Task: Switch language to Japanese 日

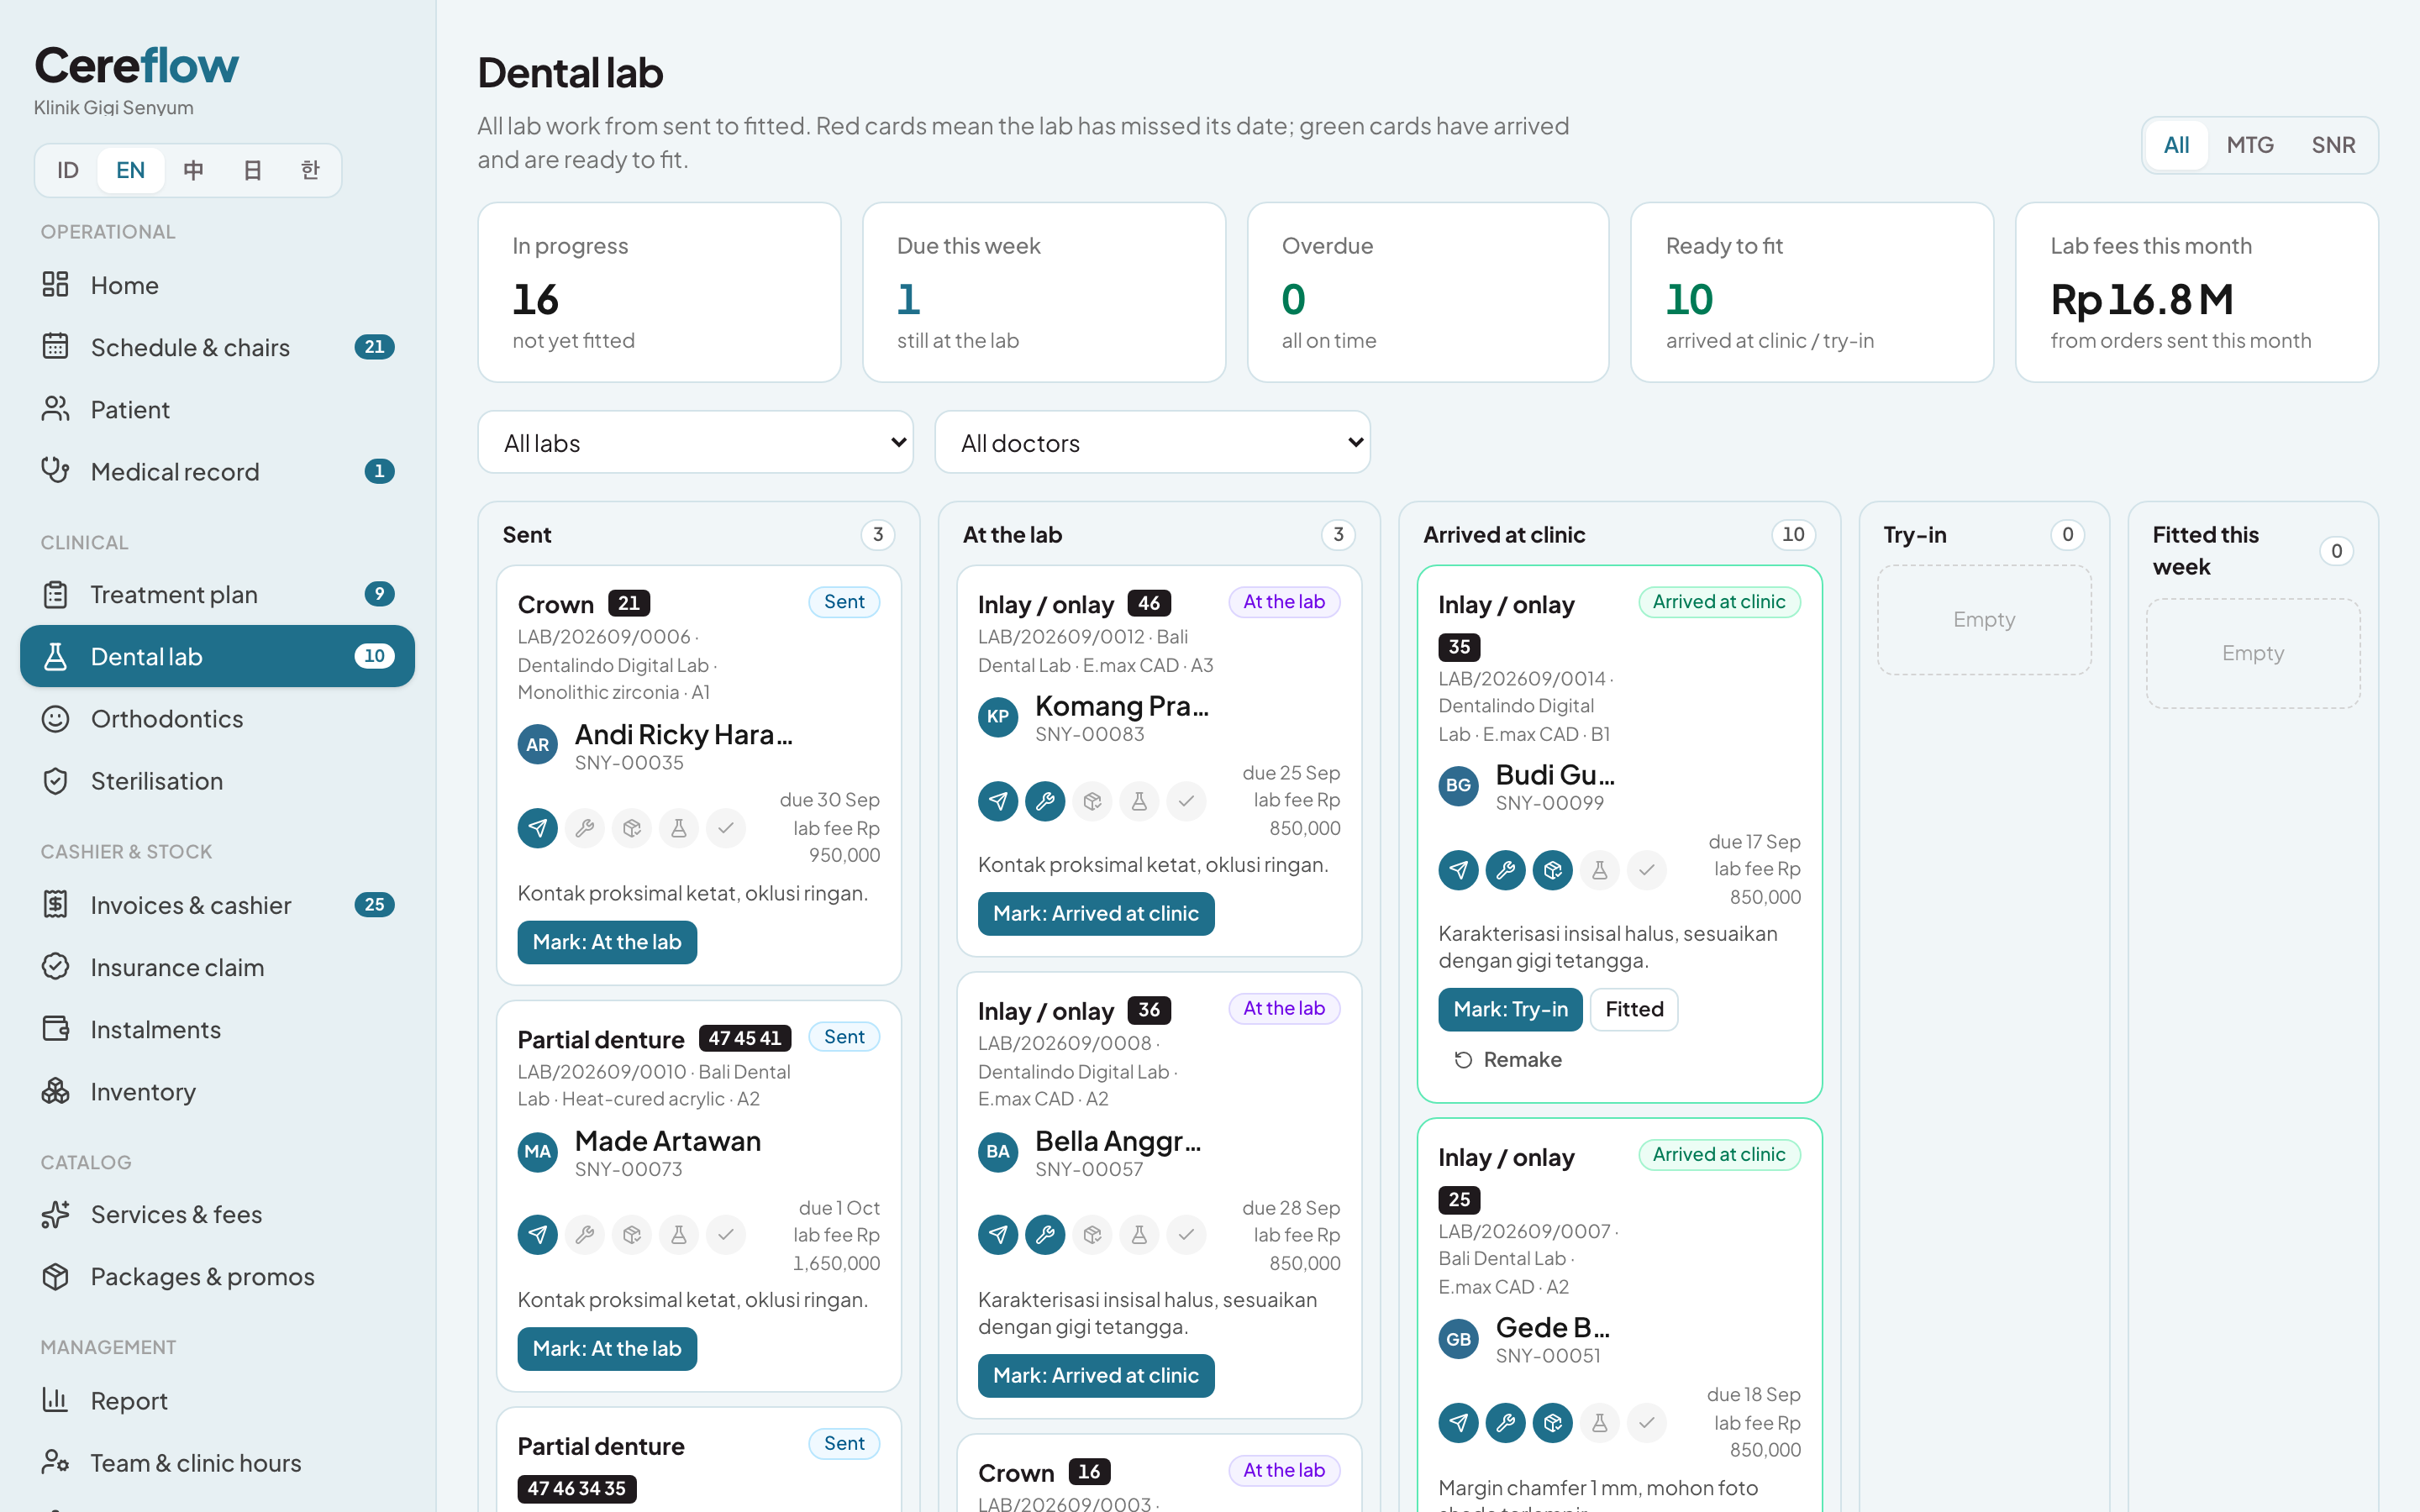Action: 252,170
